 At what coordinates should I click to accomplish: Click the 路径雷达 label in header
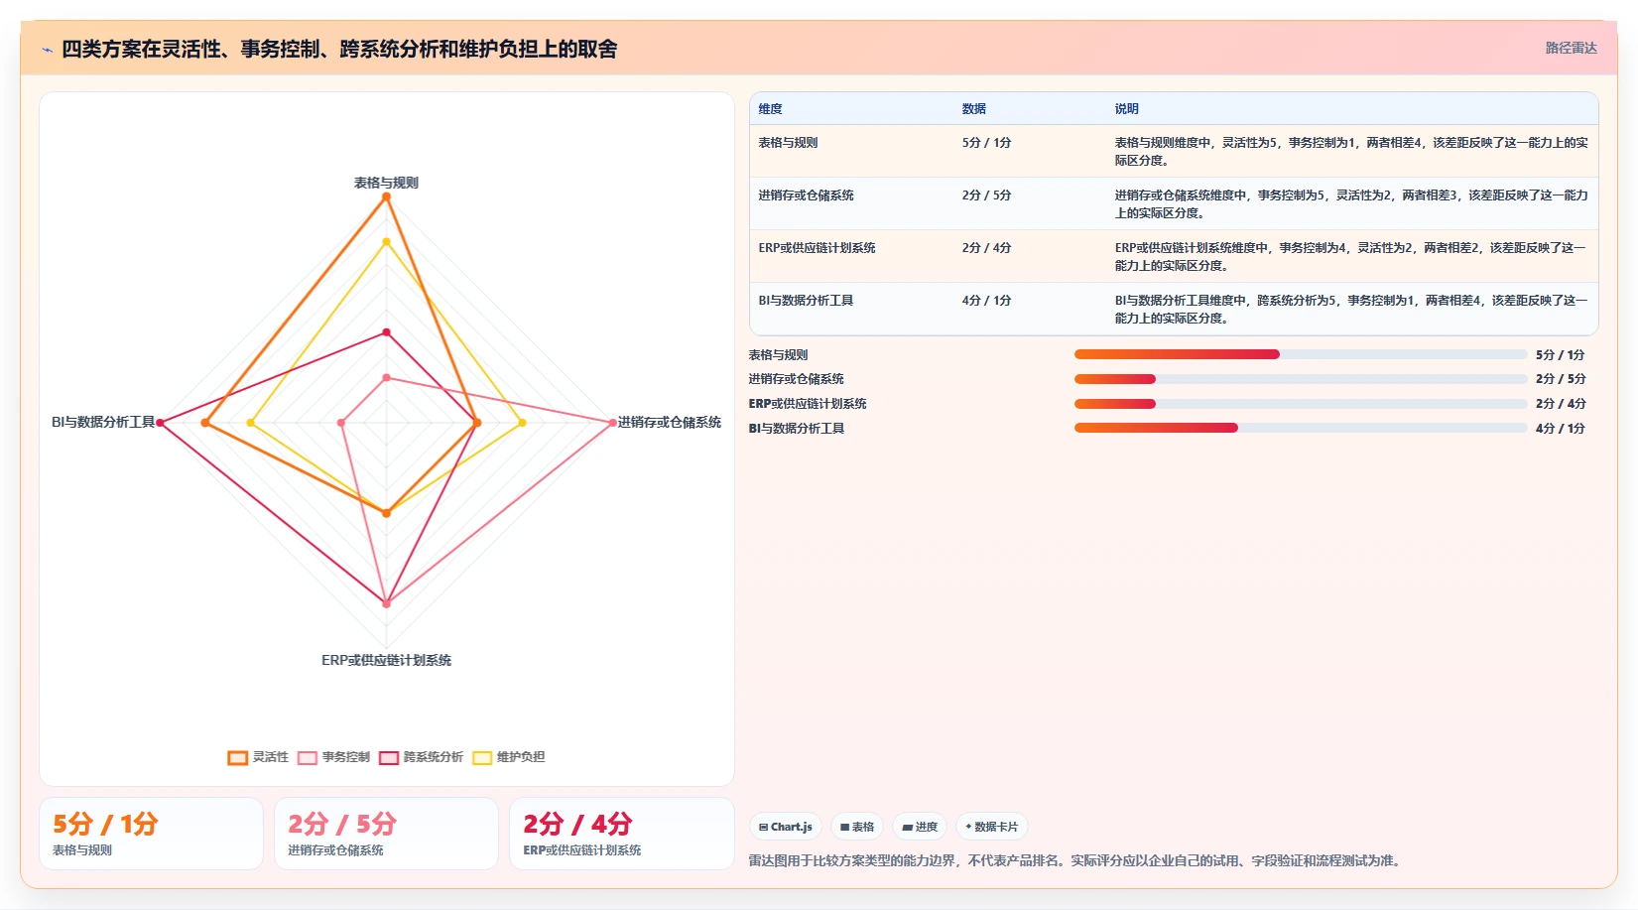tap(1571, 48)
